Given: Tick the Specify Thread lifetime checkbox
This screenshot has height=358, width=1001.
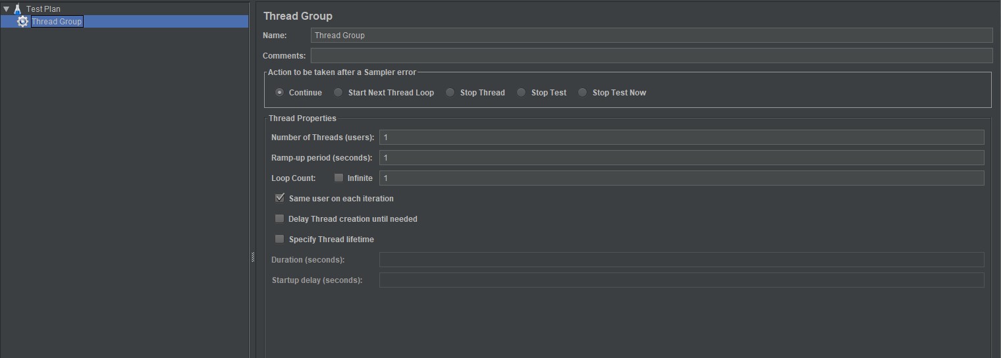Looking at the screenshot, I should coord(280,240).
